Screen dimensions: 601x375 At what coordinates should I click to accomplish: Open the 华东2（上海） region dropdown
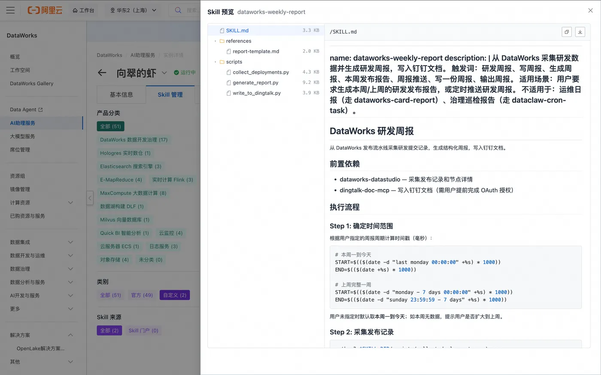pyautogui.click(x=133, y=10)
